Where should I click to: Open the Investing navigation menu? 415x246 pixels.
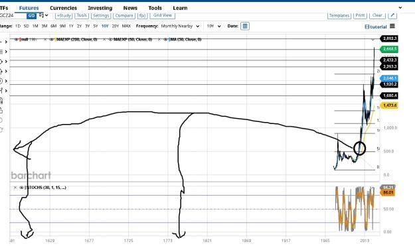coord(100,8)
